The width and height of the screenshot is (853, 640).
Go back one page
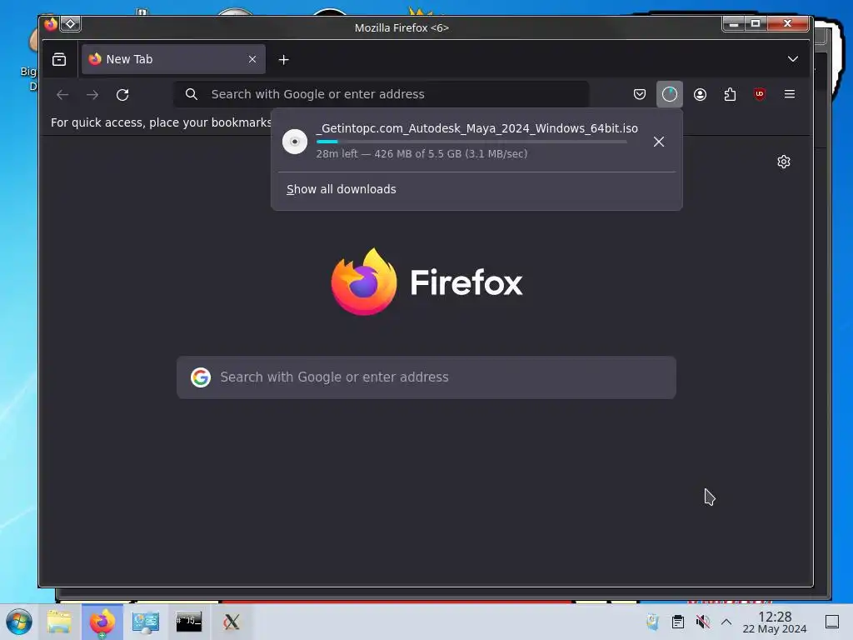[62, 95]
